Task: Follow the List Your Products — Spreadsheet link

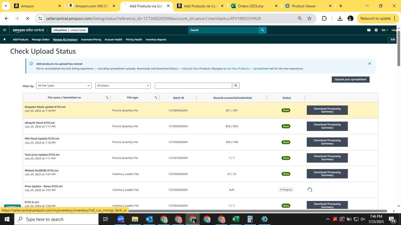Action: tap(248, 69)
